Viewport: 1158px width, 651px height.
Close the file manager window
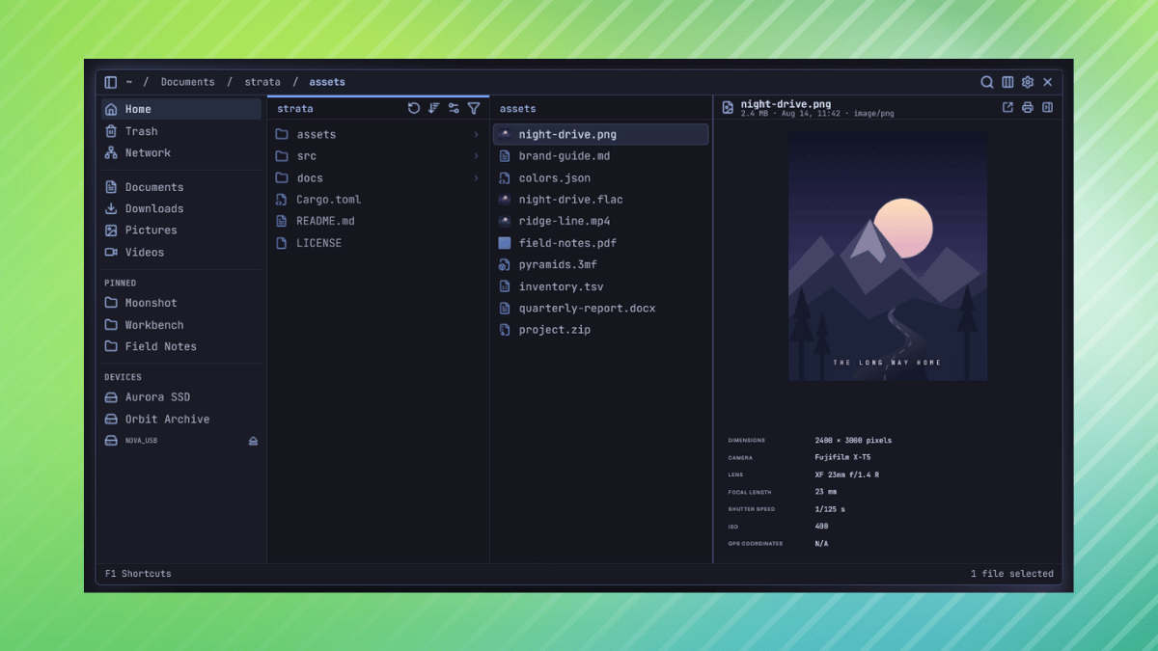(x=1048, y=82)
